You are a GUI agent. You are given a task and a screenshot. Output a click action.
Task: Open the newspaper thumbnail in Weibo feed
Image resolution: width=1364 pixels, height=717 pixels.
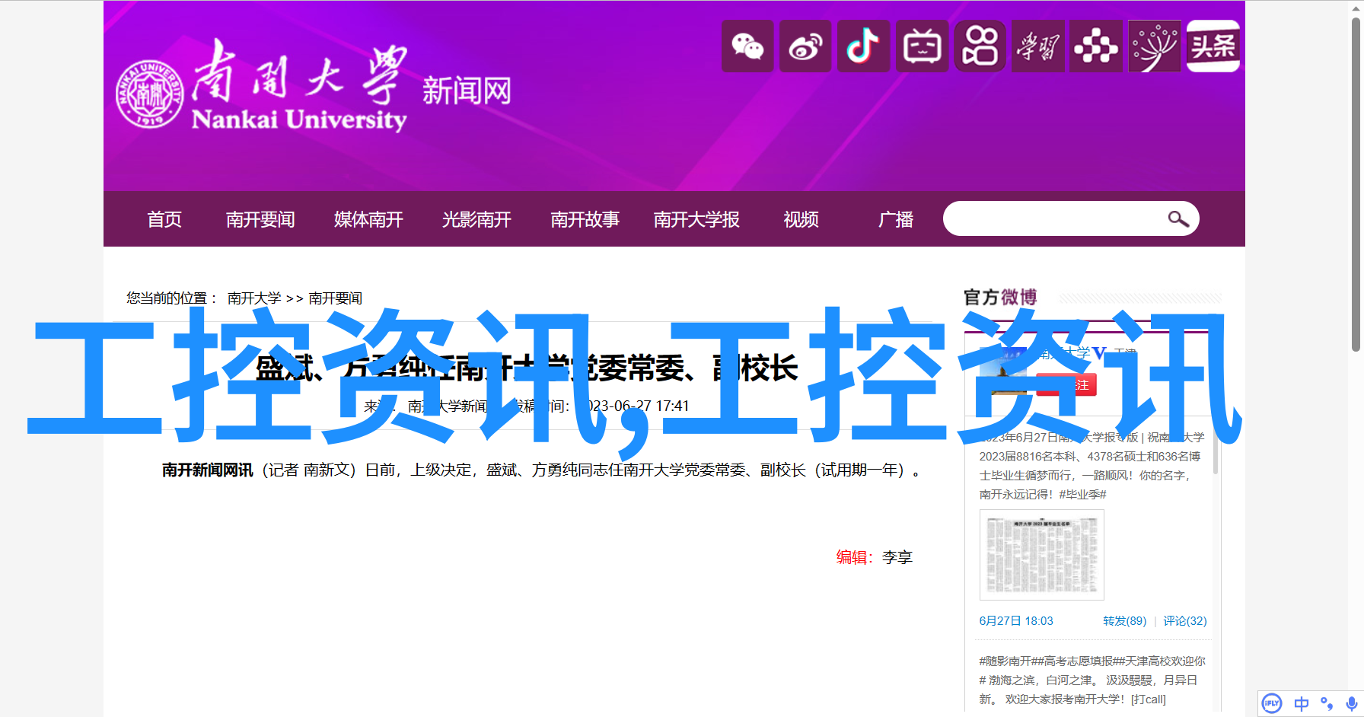1041,555
